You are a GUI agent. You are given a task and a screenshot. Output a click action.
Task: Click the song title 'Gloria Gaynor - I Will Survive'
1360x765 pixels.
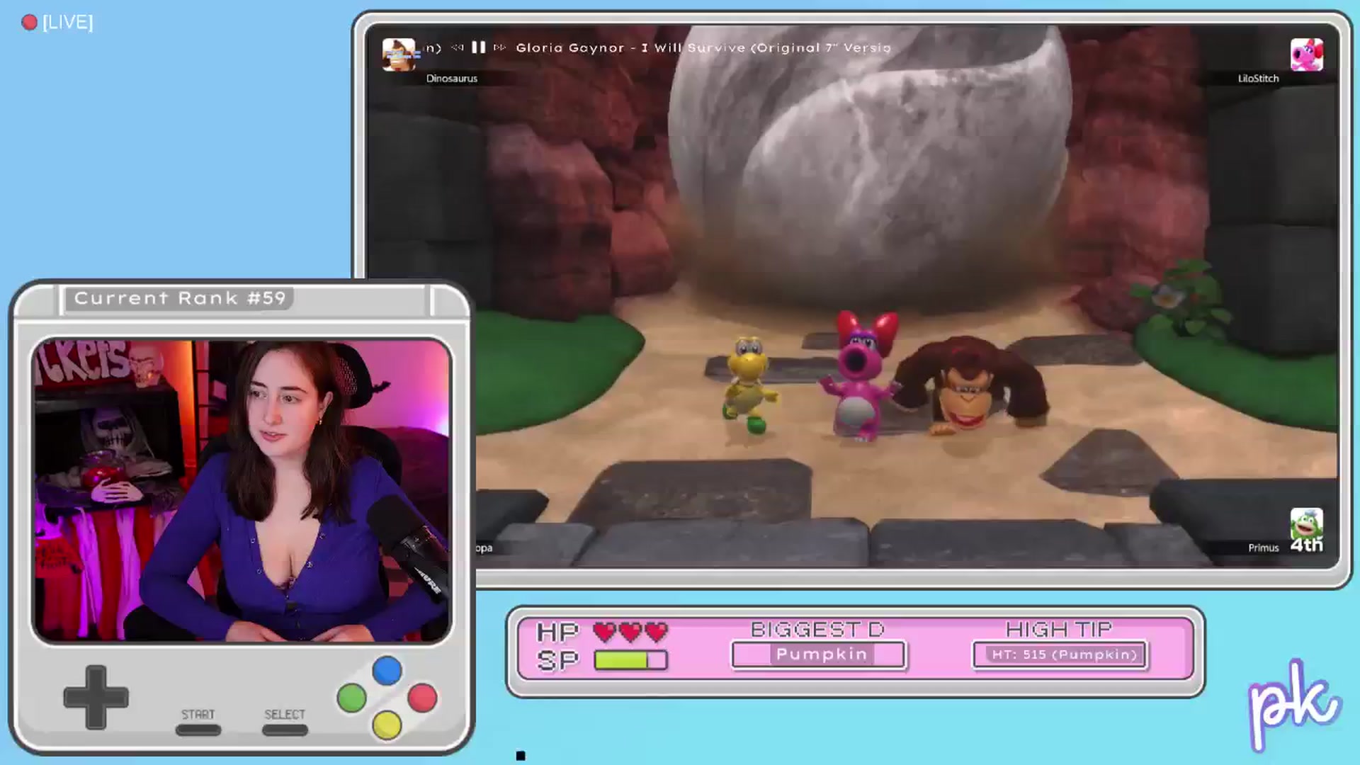click(x=630, y=47)
